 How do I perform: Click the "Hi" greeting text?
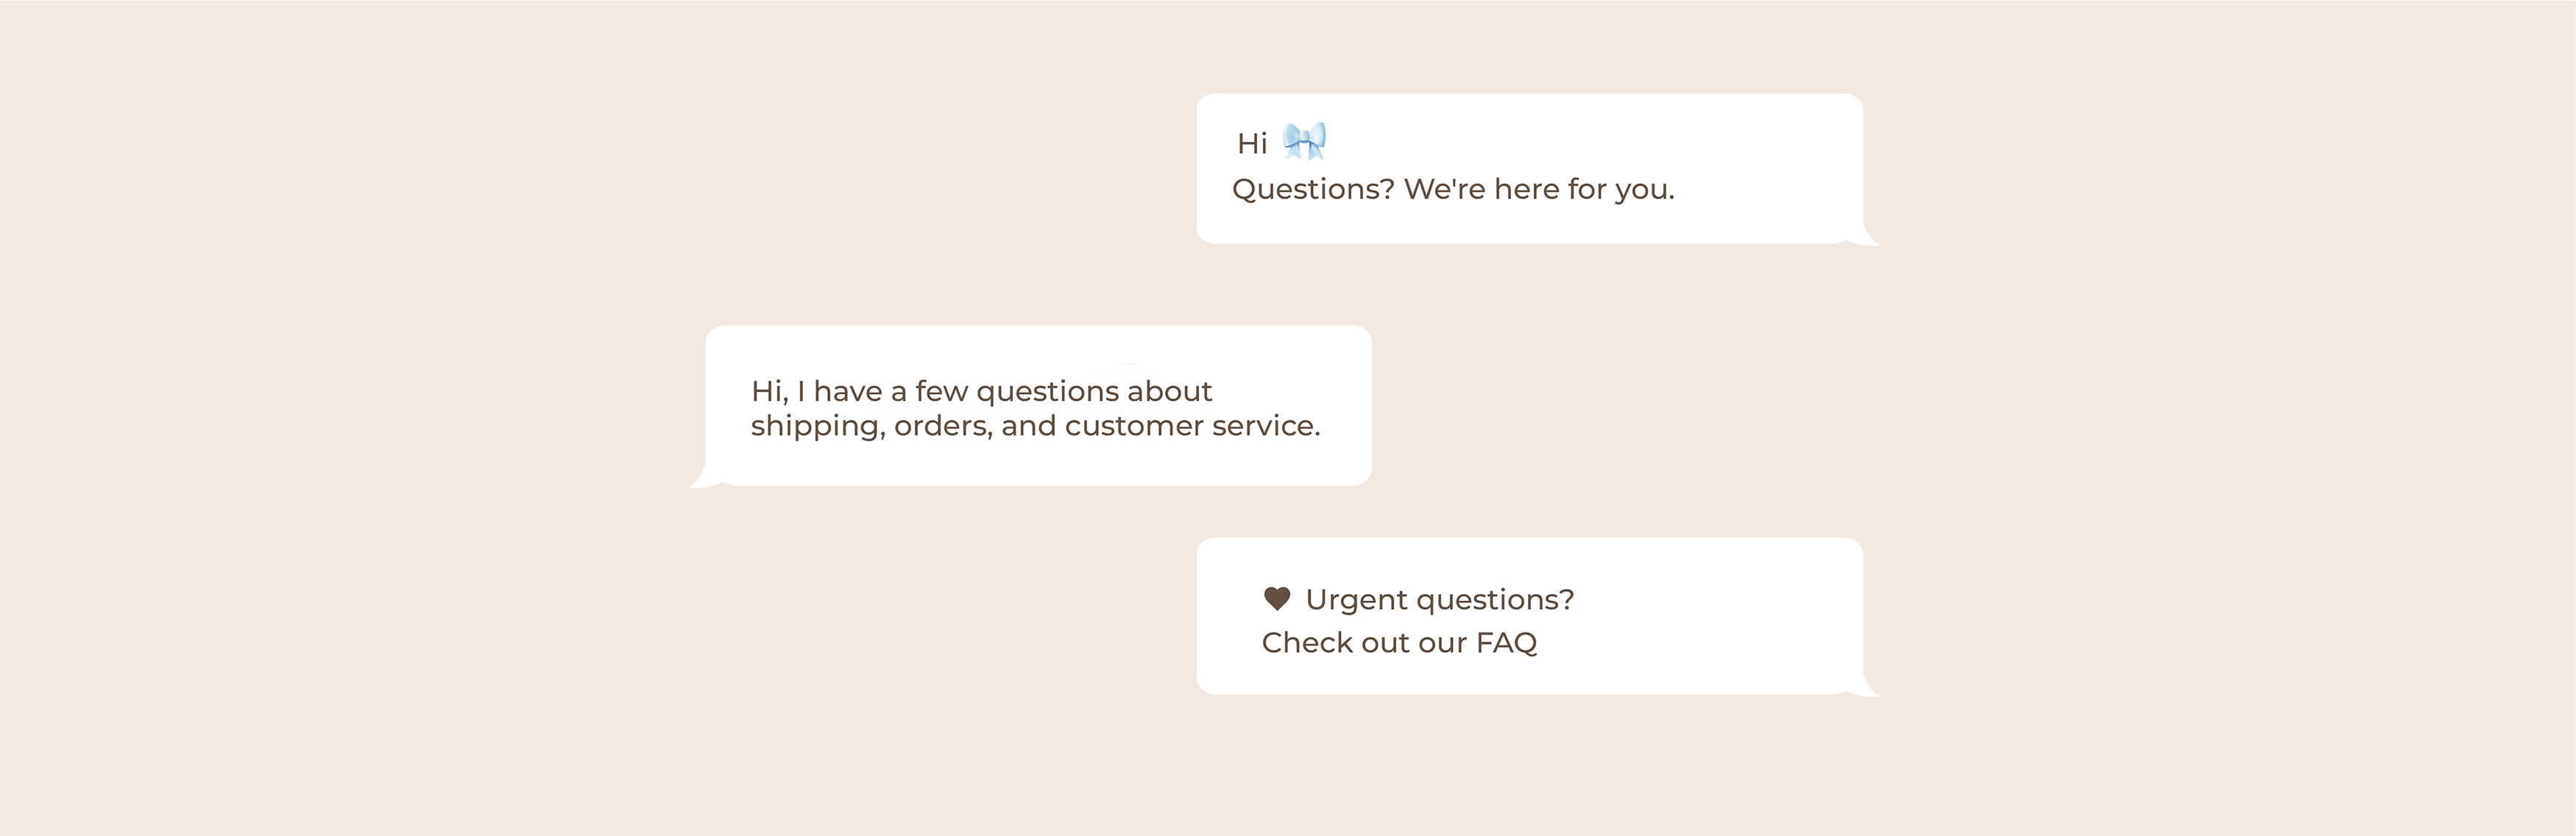click(x=1252, y=144)
